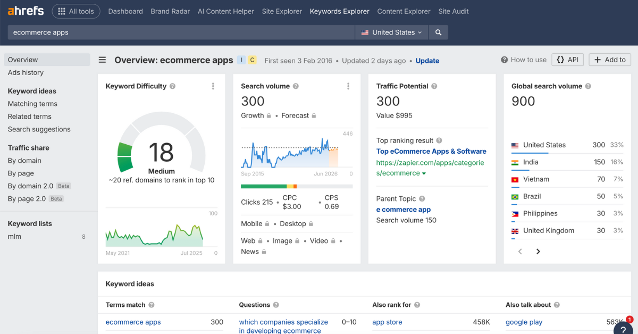
Task: Click the keyword search input field
Action: coord(181,32)
